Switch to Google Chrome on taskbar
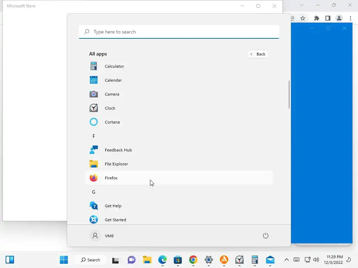Screen dimensions: 358x268 click(193, 260)
